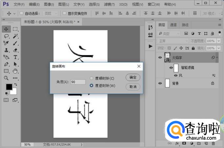The image size is (224, 148).
Task: Select the Hand tool
Action: 15,71
